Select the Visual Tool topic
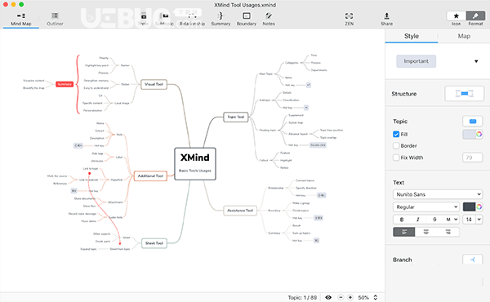The image size is (490, 302). [x=154, y=84]
